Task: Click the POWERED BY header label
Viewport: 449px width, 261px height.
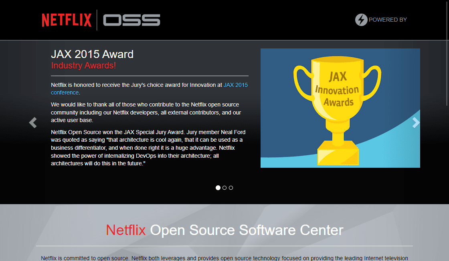Action: pyautogui.click(x=388, y=20)
